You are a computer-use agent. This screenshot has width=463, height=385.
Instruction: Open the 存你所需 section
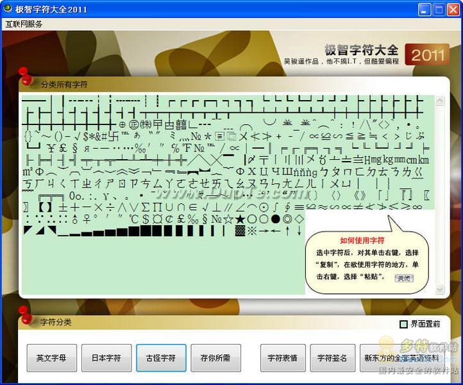[215, 358]
